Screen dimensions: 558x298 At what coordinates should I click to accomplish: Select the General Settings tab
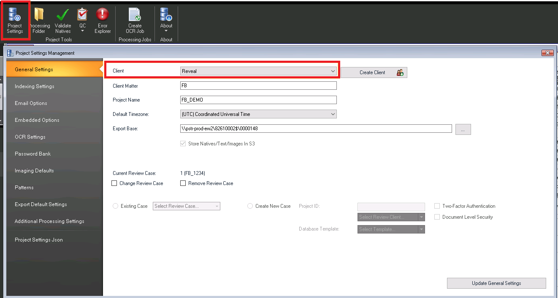click(55, 70)
